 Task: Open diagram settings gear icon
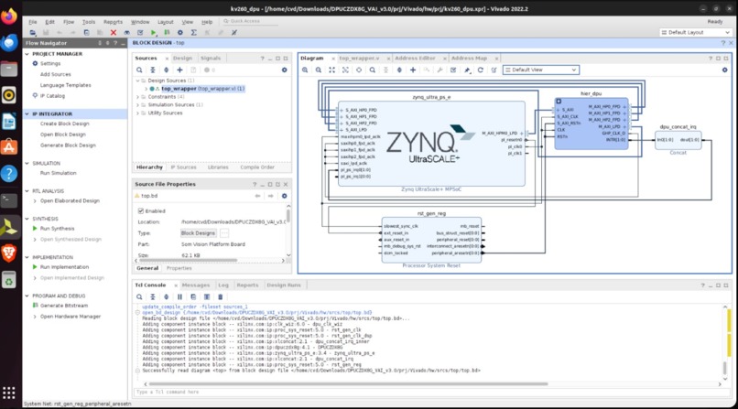coord(725,70)
